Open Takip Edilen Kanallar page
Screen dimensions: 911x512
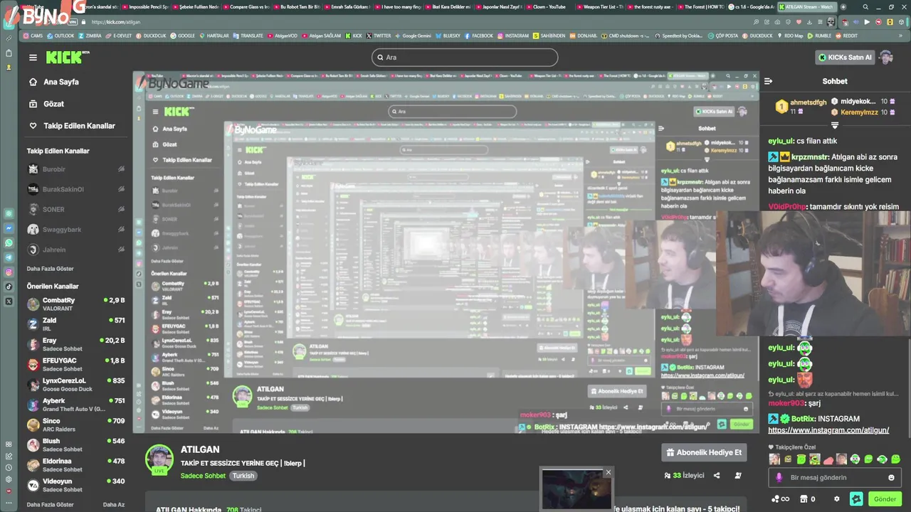pyautogui.click(x=72, y=126)
